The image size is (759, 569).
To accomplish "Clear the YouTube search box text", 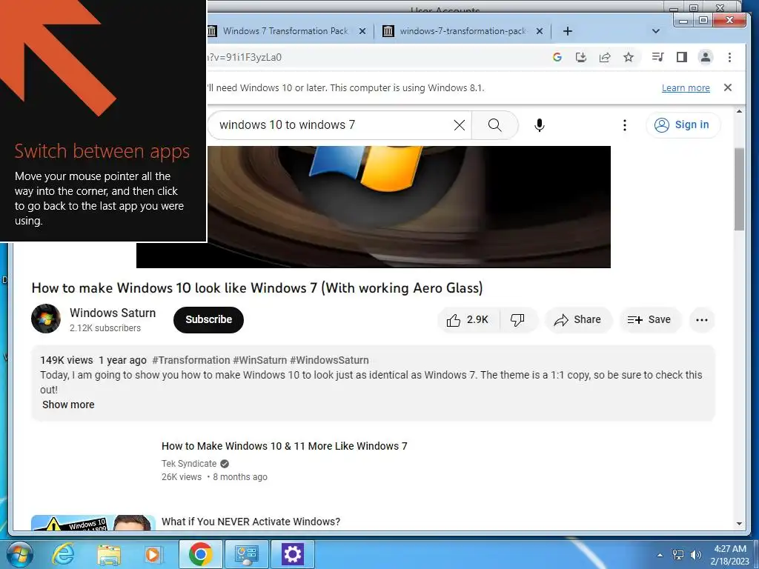I will pyautogui.click(x=460, y=125).
